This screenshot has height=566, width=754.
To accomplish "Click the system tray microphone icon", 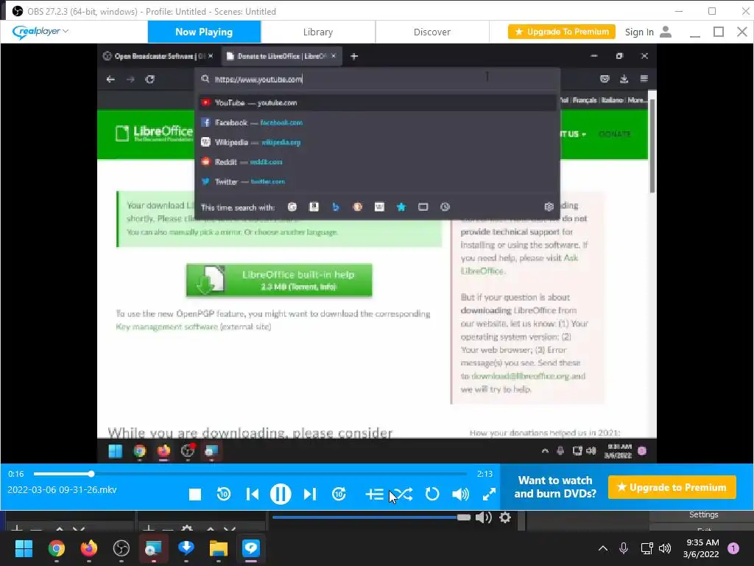I will 624,548.
